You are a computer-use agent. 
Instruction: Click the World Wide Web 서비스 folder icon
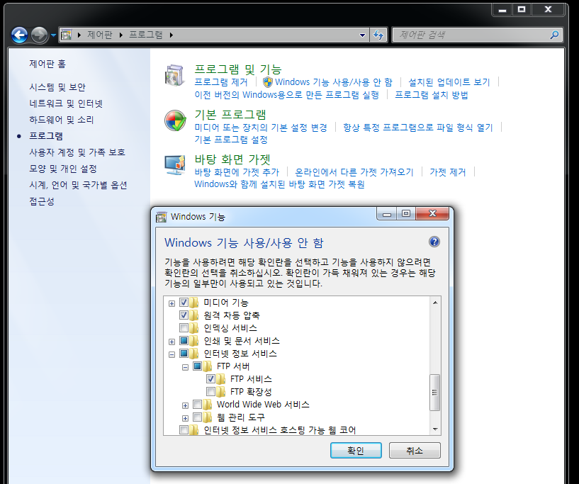click(207, 404)
